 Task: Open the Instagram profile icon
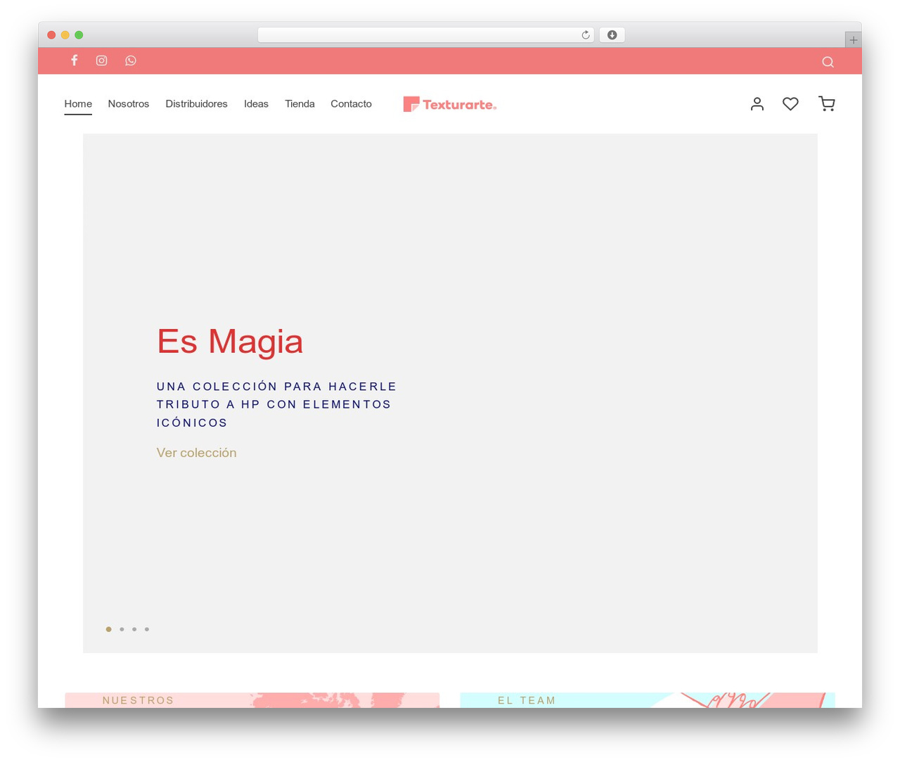102,60
